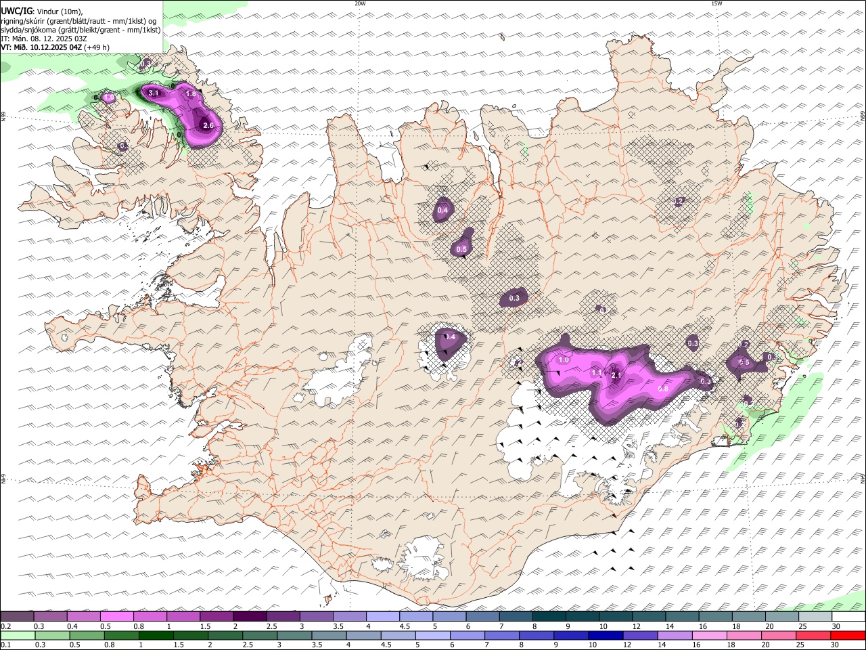The image size is (866, 650).
Task: Select the lavender upper swatch starting at 4
Action: click(384, 616)
